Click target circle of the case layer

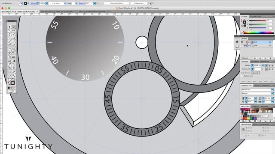pos(270,45)
